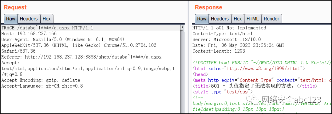Open the Response Hex tab
The height and width of the screenshot is (114, 332).
[238, 19]
